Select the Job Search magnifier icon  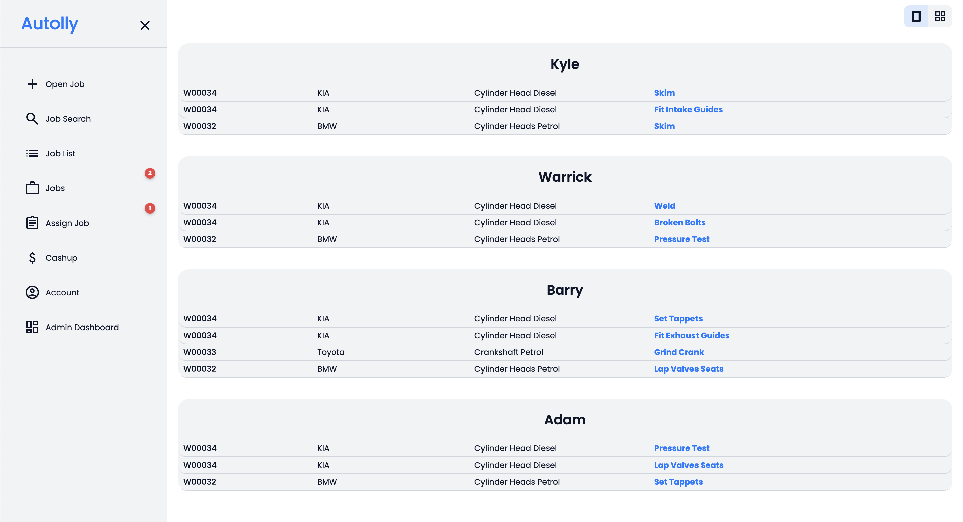pos(32,118)
